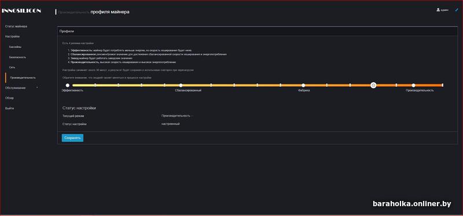Open Безопасность settings page
The width and height of the screenshot is (463, 216).
coord(18,57)
